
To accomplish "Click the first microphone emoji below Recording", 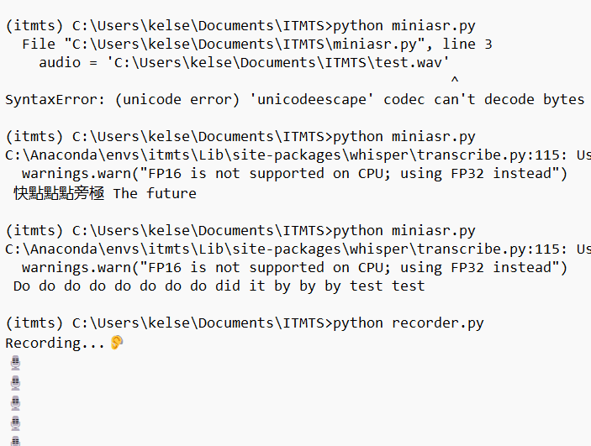I will pos(14,363).
